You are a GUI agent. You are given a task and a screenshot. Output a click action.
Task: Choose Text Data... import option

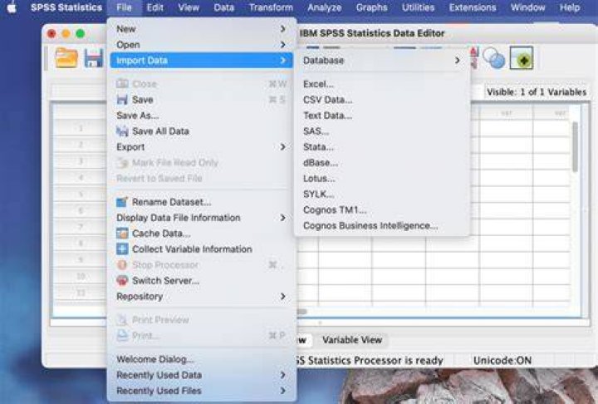pos(327,116)
